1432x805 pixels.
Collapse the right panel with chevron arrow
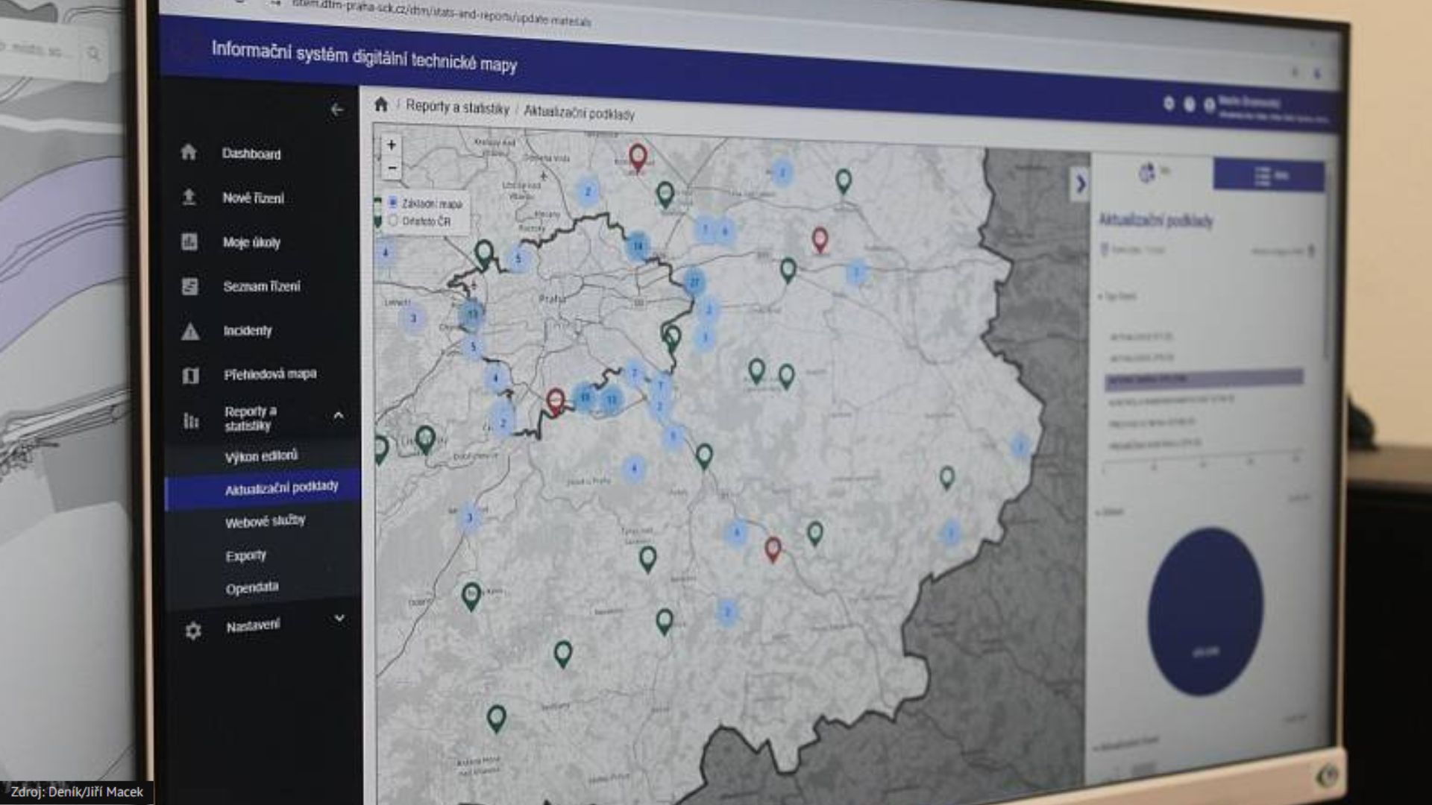point(1080,183)
